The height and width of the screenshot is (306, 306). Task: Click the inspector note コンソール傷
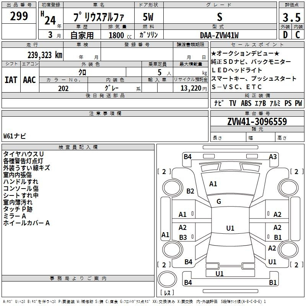click(x=21, y=189)
